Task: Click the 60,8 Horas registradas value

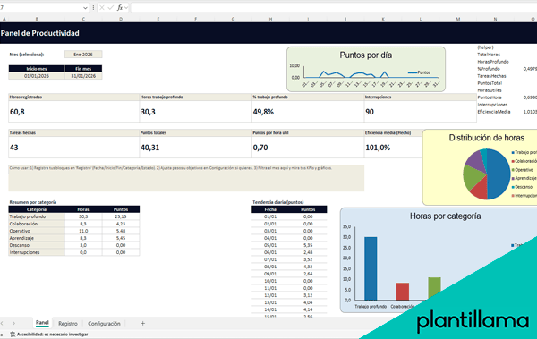Action: pos(17,112)
